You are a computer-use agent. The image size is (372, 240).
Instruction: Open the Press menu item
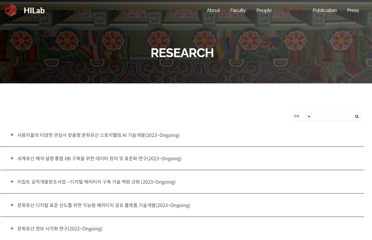coord(353,10)
